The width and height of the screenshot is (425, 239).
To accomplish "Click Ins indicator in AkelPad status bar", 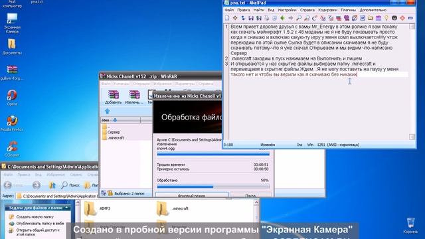I will click(x=299, y=145).
